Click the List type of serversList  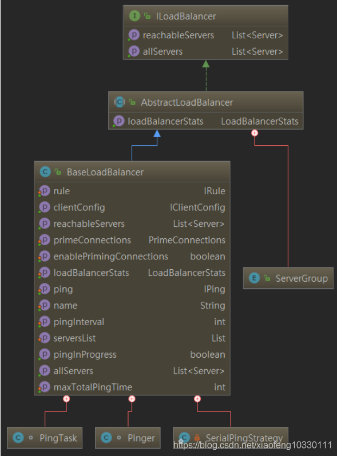(219, 338)
